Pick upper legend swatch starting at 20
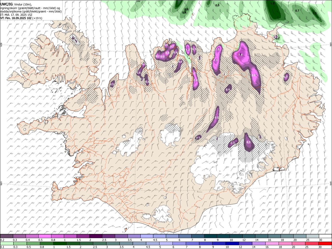 [x=299, y=236]
